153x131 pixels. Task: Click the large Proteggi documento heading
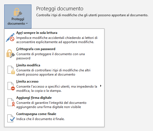point(60,9)
